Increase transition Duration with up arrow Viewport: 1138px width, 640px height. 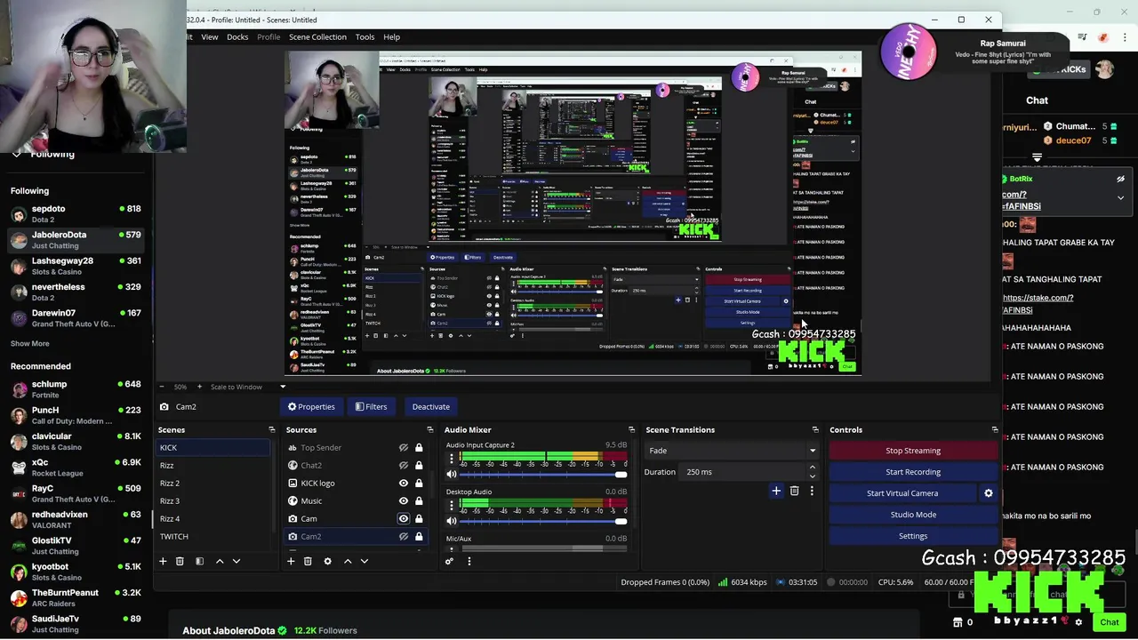tap(812, 468)
